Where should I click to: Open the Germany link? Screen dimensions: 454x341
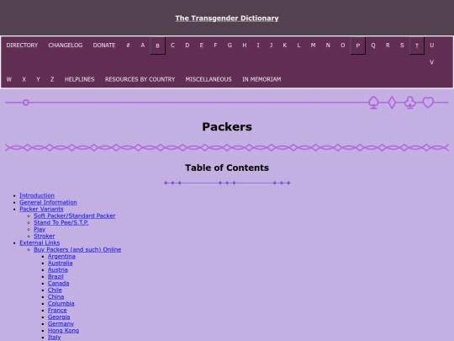tap(61, 323)
